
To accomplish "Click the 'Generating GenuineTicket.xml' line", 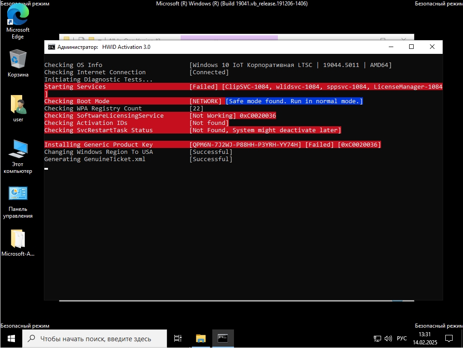I will click(x=138, y=159).
